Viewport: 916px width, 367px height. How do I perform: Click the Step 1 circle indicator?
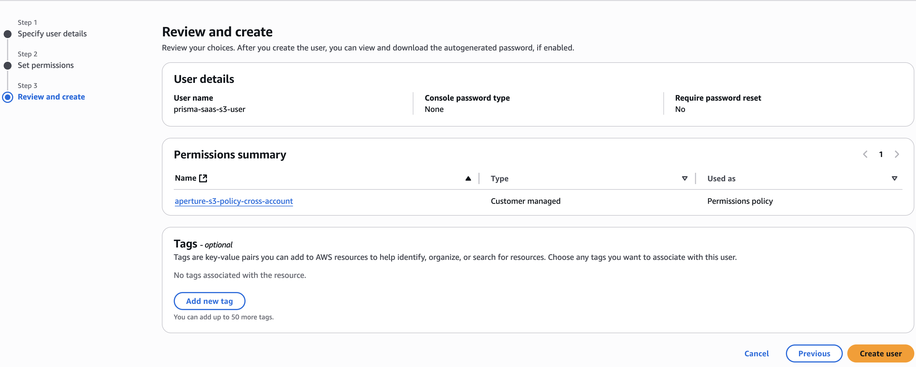coord(8,34)
